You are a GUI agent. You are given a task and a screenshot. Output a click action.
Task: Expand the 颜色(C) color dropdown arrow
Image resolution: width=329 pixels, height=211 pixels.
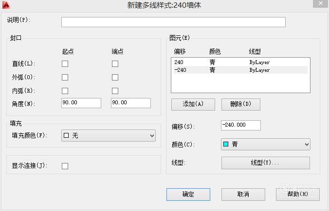(x=307, y=144)
